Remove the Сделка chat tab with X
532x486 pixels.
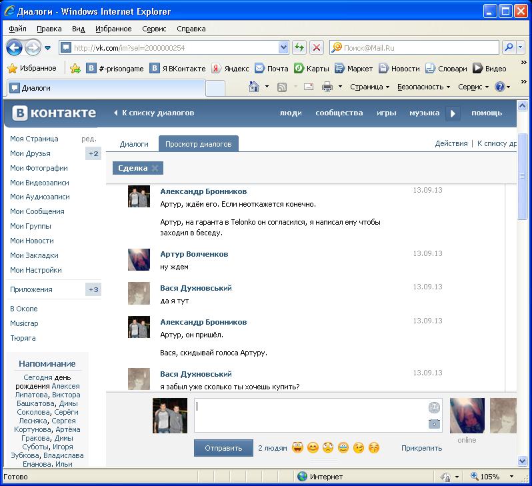(x=155, y=168)
